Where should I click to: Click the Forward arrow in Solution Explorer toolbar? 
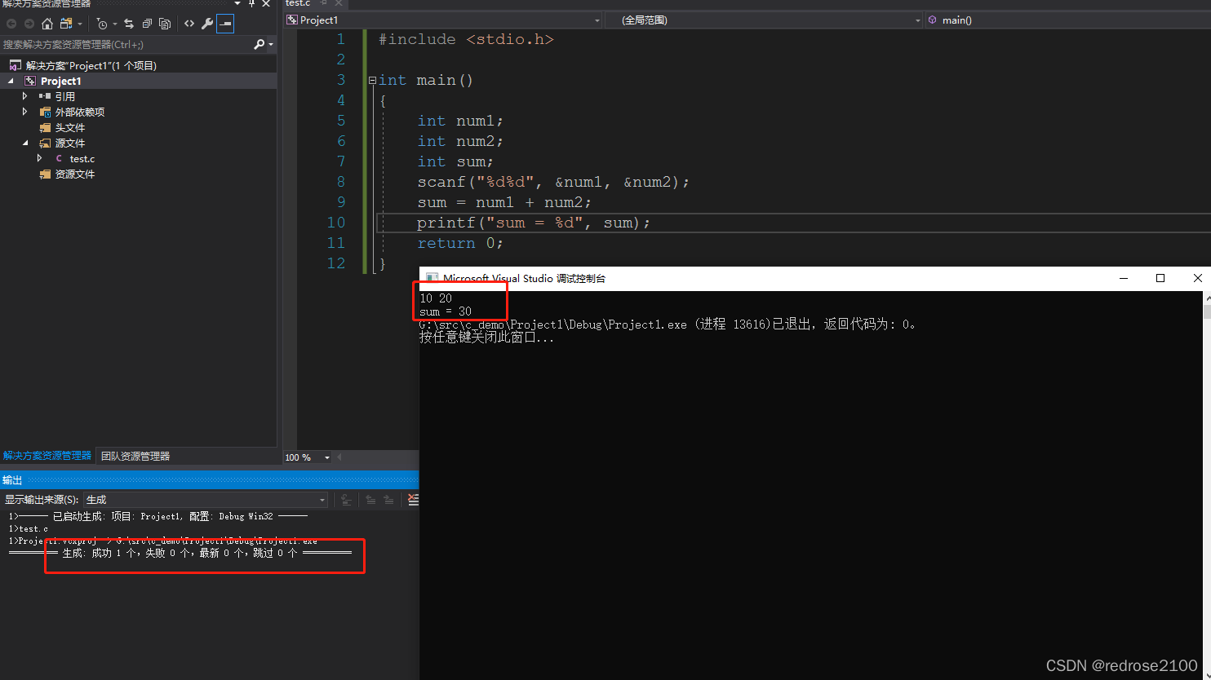tap(29, 24)
